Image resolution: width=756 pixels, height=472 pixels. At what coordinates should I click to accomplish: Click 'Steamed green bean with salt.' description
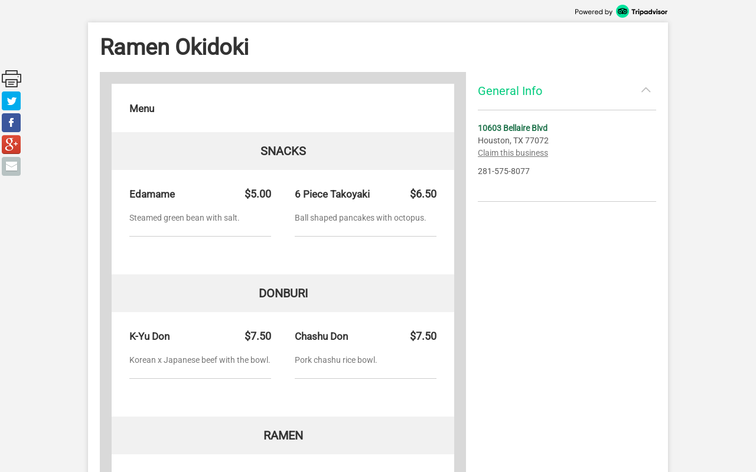coord(184,218)
